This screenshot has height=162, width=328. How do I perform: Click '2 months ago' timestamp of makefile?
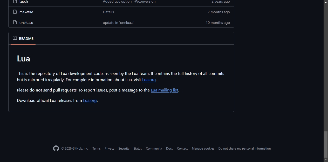point(219,12)
